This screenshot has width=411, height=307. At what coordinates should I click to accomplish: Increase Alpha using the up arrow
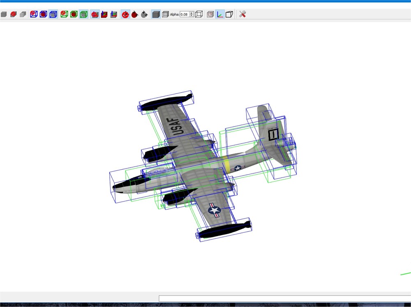pyautogui.click(x=192, y=13)
